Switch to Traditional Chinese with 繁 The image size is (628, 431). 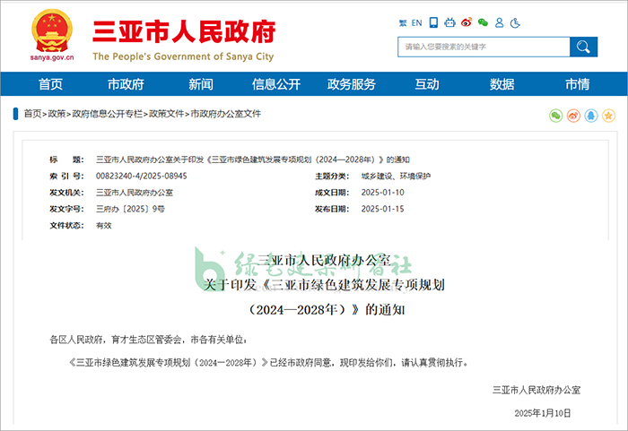click(x=403, y=22)
